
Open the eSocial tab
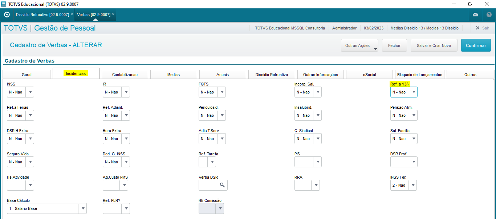coord(369,75)
